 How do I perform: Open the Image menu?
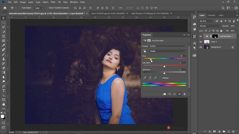point(23,2)
